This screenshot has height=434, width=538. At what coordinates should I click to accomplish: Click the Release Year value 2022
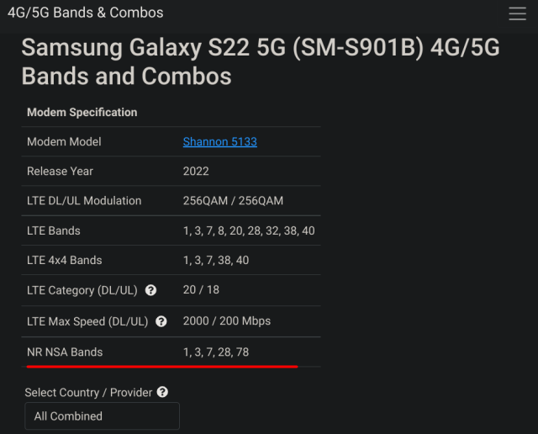[196, 172]
